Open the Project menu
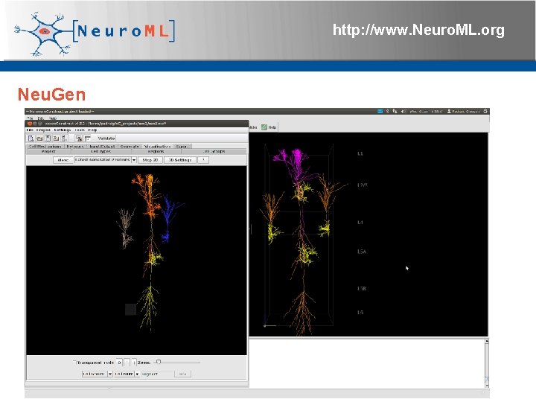This screenshot has width=536, height=402. coord(43,130)
